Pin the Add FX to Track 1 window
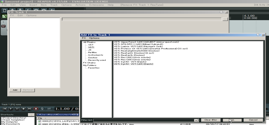The image size is (269, 125). [258, 35]
